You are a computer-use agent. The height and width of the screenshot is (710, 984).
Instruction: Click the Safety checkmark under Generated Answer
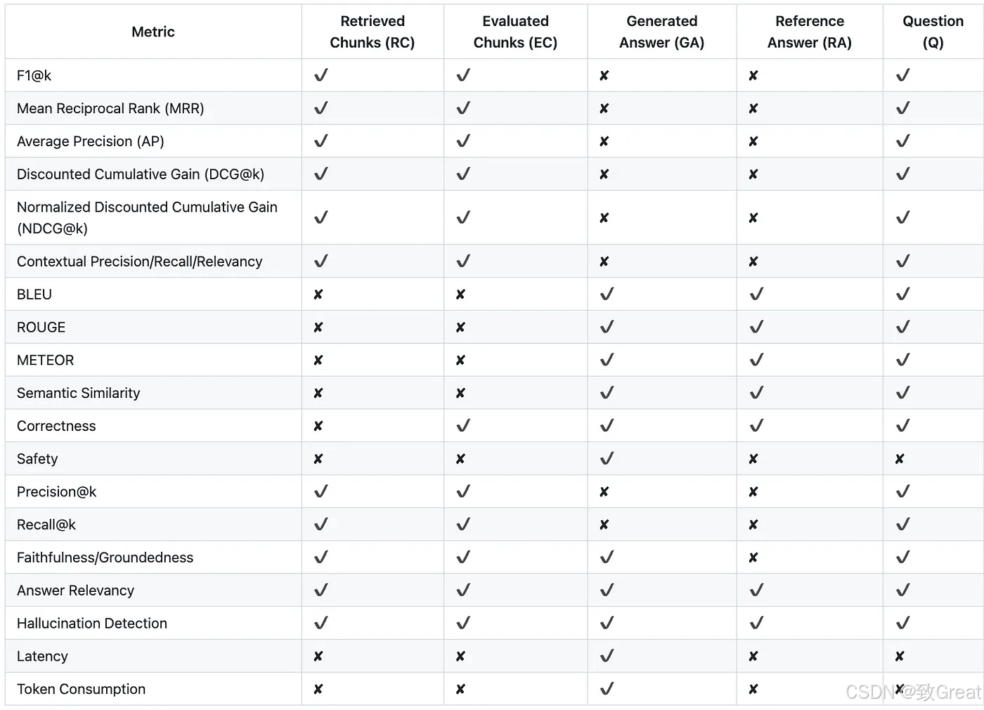pyautogui.click(x=607, y=458)
